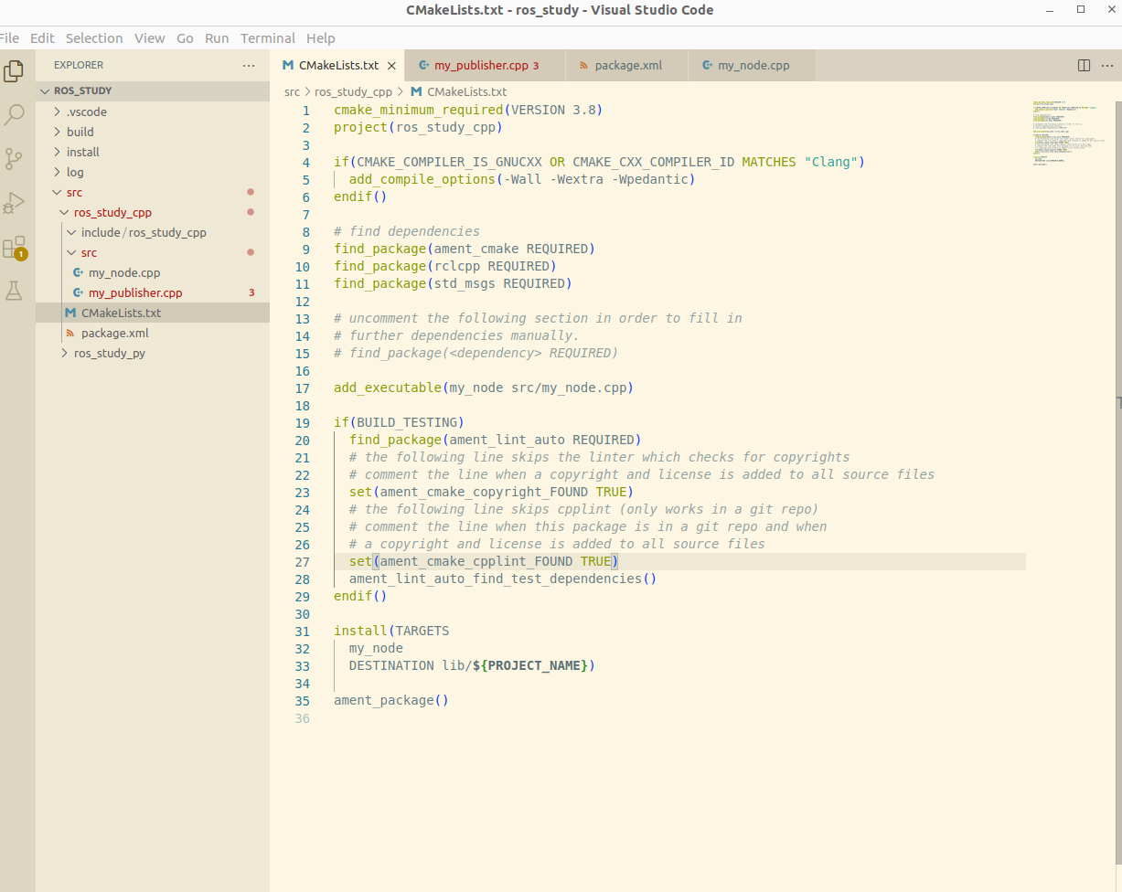
Task: Click the ros_study_cpp breadcrumb segment
Action: (x=353, y=91)
